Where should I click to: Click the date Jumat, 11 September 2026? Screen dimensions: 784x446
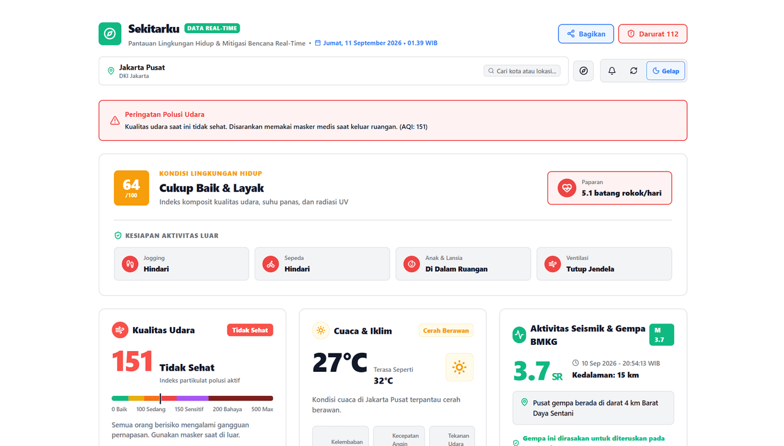pos(362,43)
